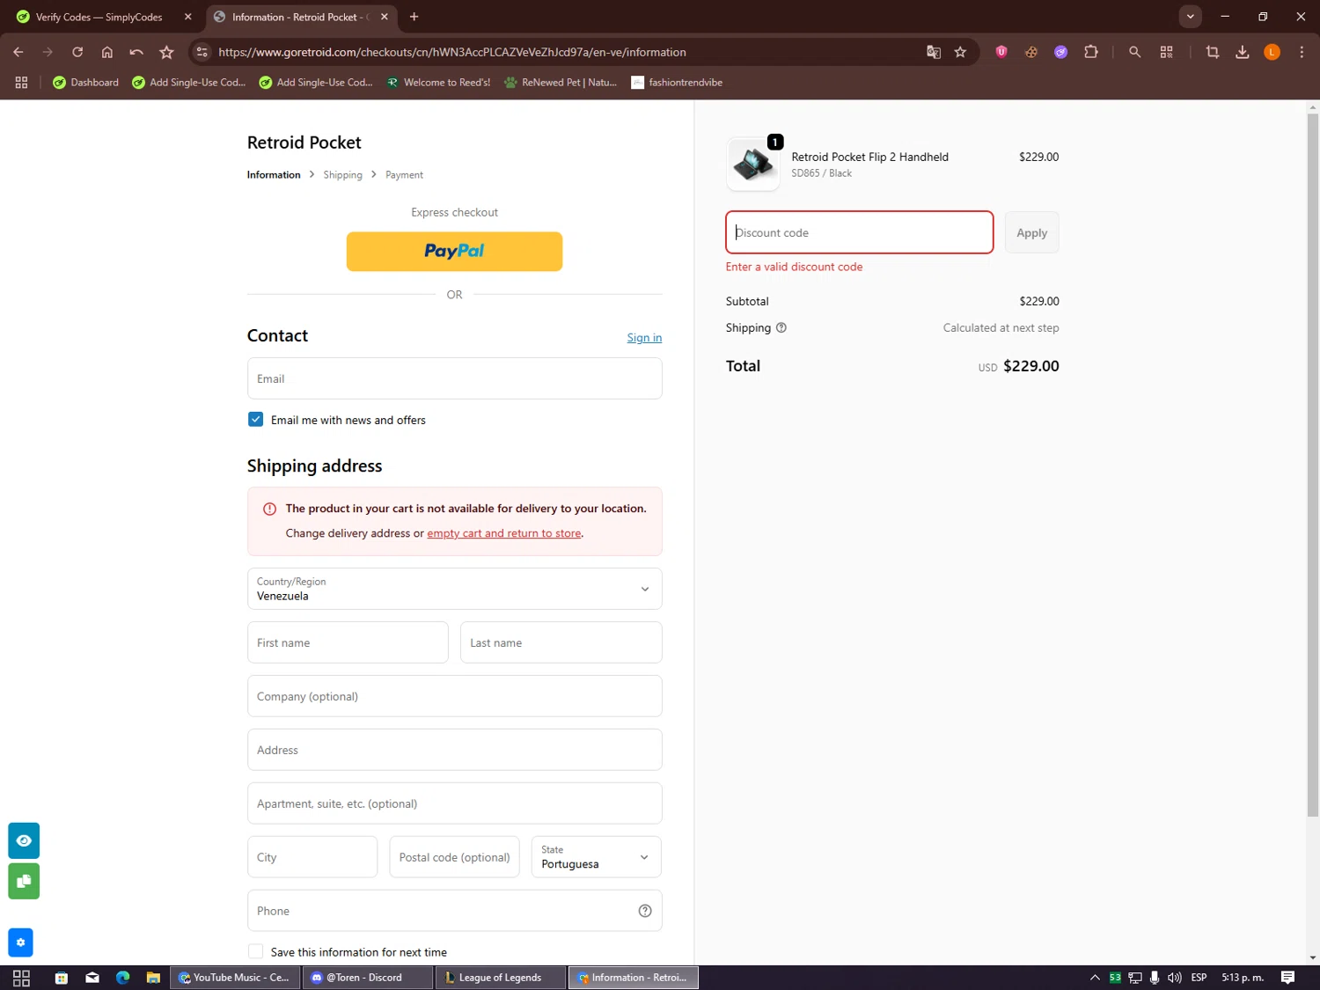Click empty cart and return to store link

pos(504,533)
